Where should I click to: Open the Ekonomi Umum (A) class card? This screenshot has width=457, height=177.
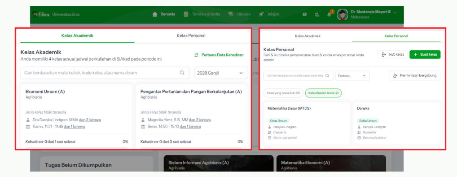77,117
